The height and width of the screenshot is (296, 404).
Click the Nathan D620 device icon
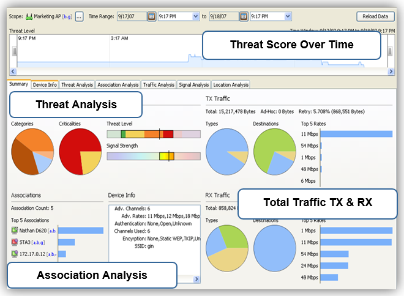[15, 230]
